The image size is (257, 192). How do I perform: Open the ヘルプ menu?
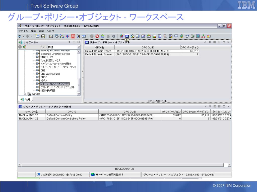pos(50,31)
